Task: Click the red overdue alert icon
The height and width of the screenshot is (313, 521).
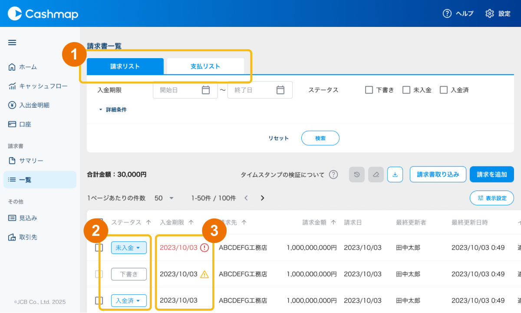Action: [204, 247]
